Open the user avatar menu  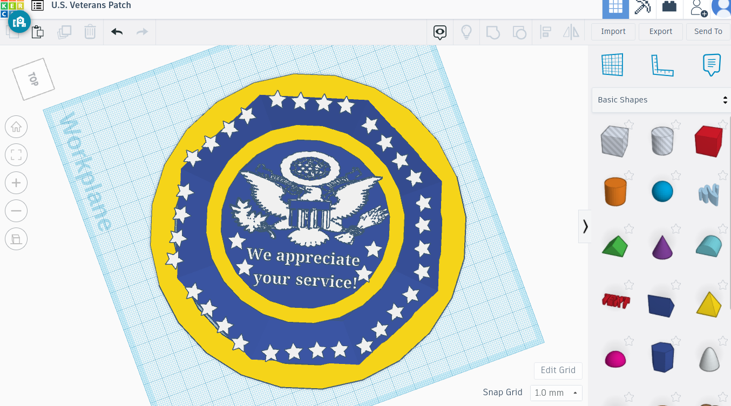pyautogui.click(x=722, y=8)
